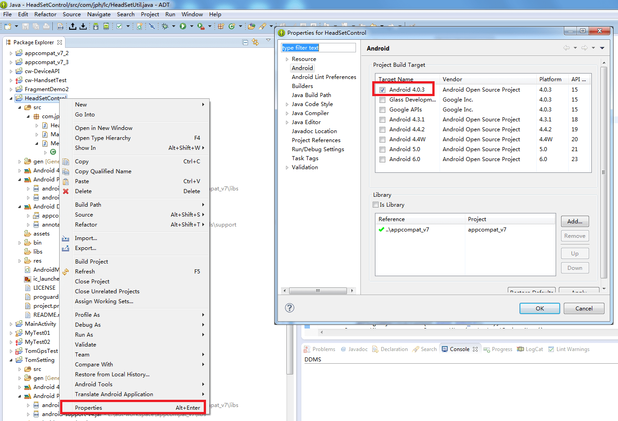Click the Add... library button
Screen dimensions: 618x421
(x=575, y=222)
